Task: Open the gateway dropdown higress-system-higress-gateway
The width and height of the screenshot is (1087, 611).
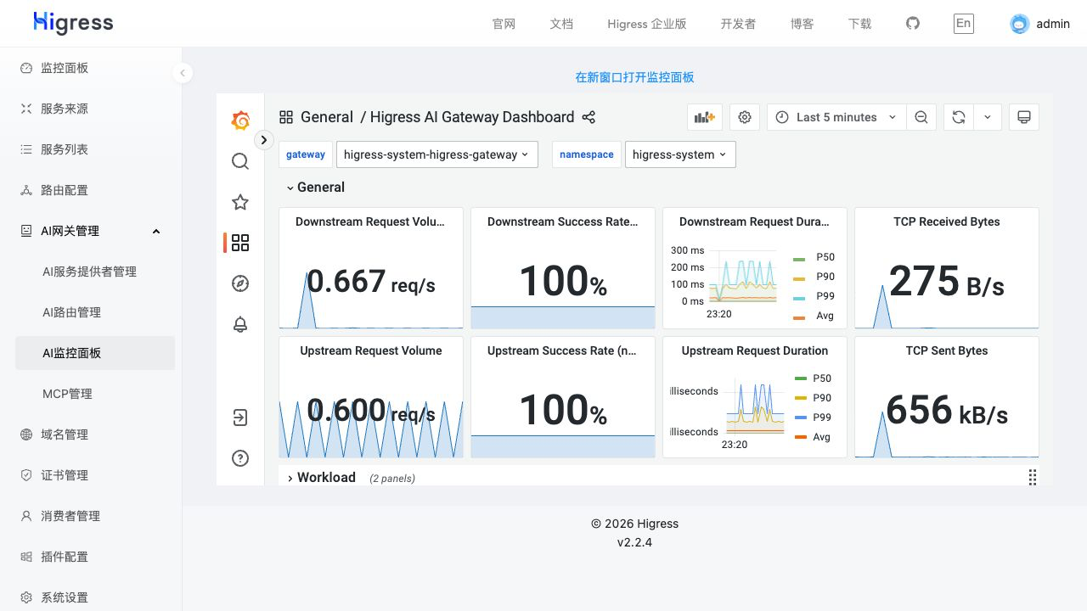Action: tap(437, 154)
